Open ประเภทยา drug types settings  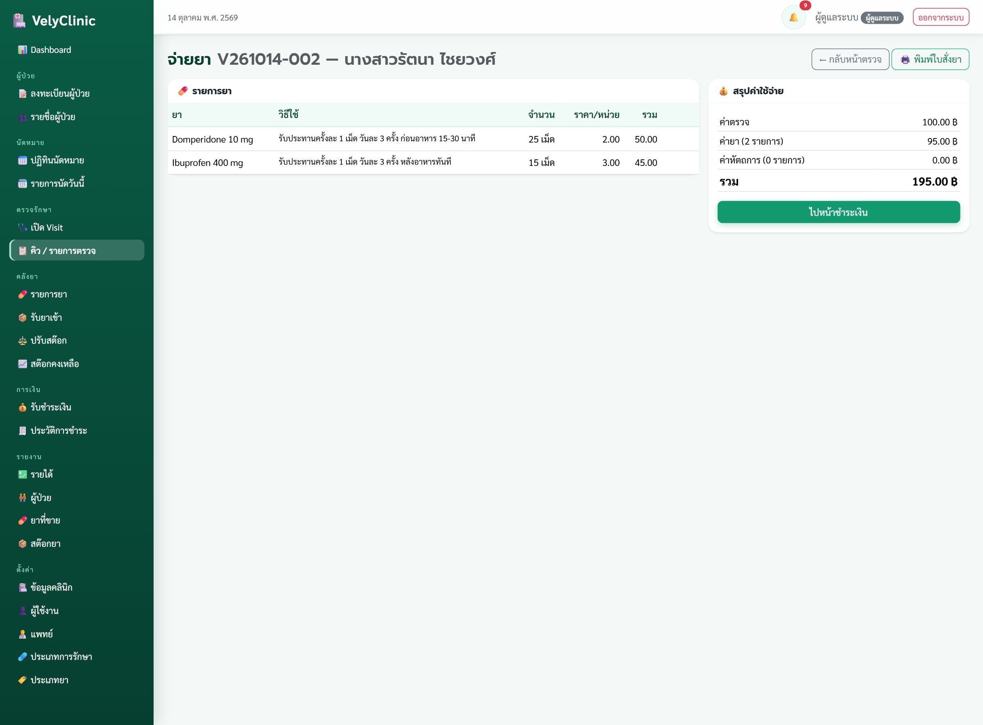[77, 680]
